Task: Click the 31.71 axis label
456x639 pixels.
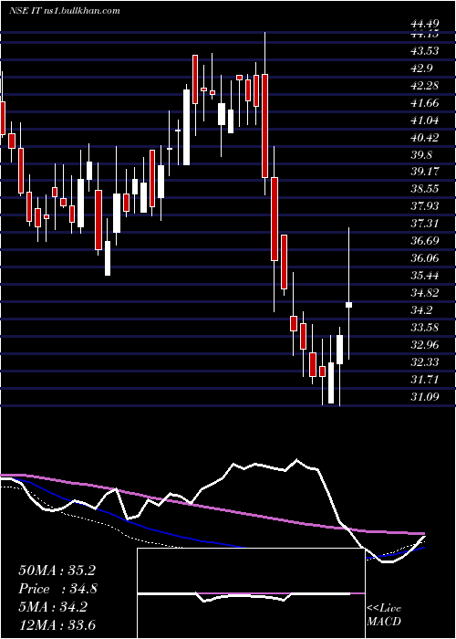Action: (426, 380)
